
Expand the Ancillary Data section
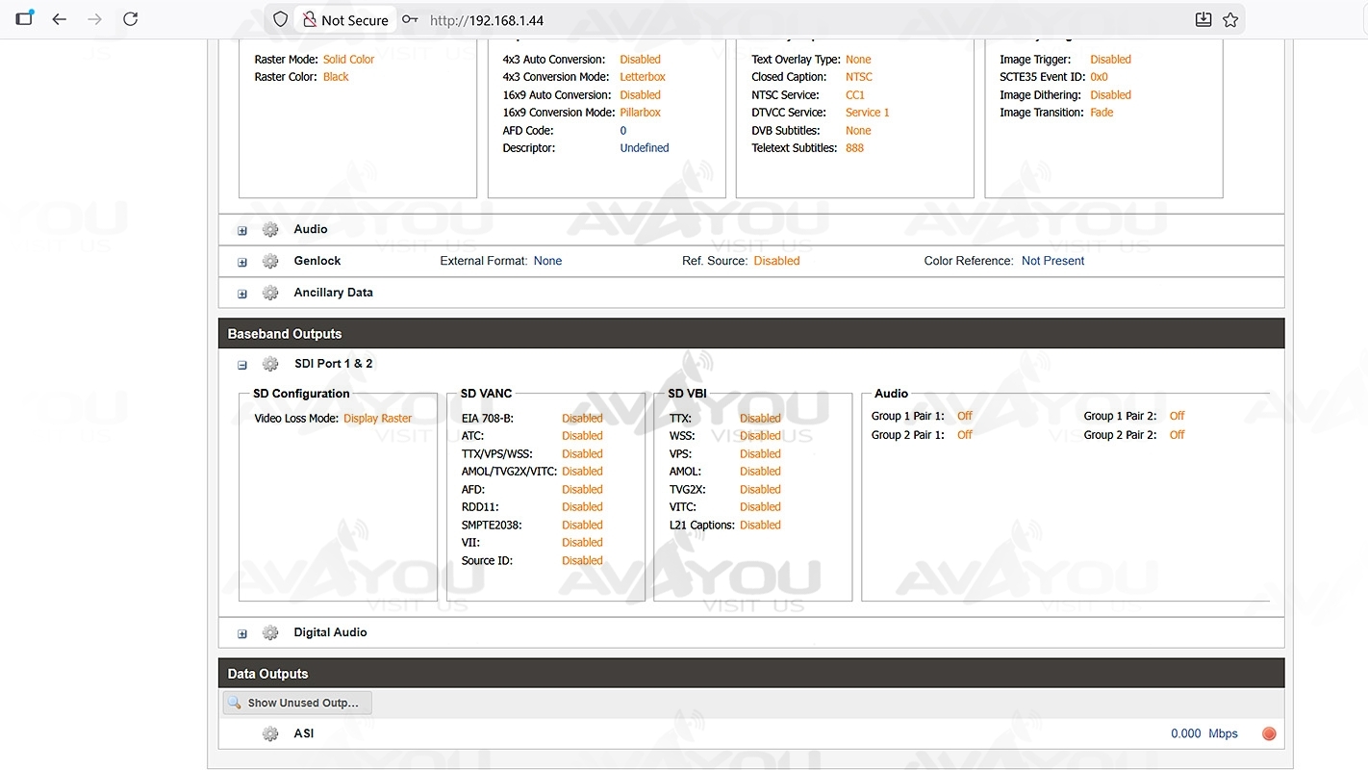click(242, 295)
